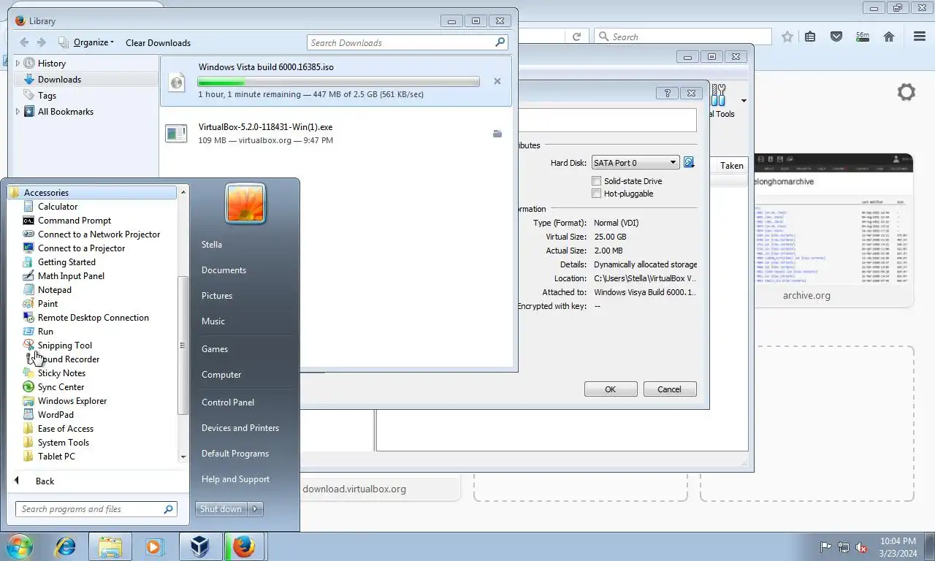This screenshot has height=561, width=935.
Task: Open the SATA Port 0 dropdown
Action: (x=635, y=162)
